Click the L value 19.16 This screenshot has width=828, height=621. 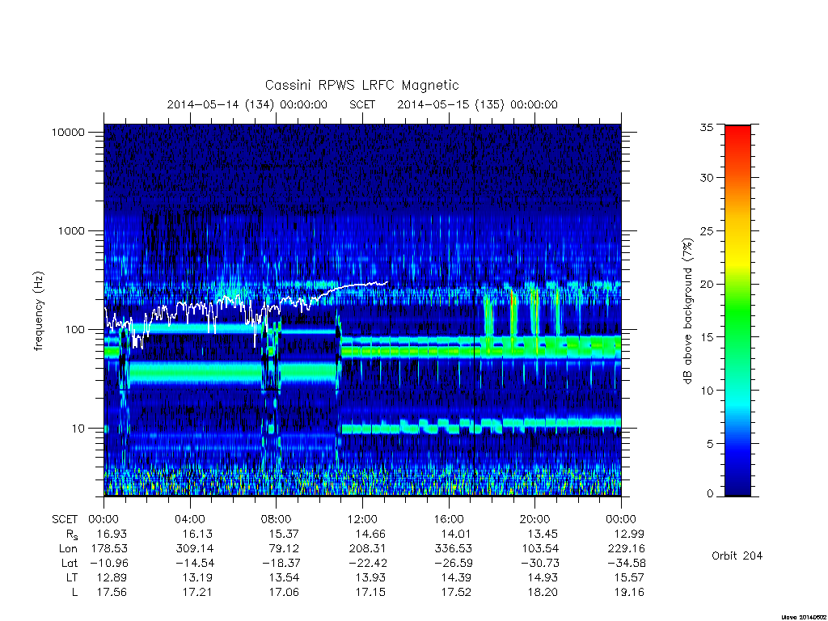click(x=629, y=593)
